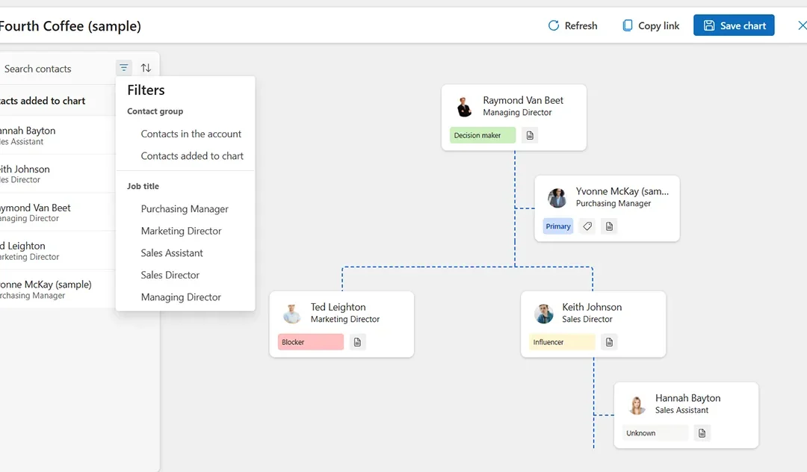Click Keith Johnson name on chart card
This screenshot has width=807, height=472.
point(592,307)
